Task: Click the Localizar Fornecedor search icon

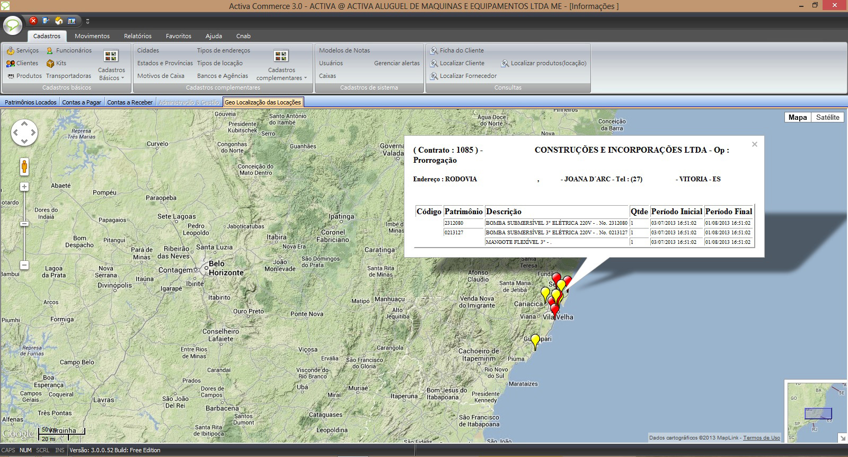Action: [x=434, y=76]
